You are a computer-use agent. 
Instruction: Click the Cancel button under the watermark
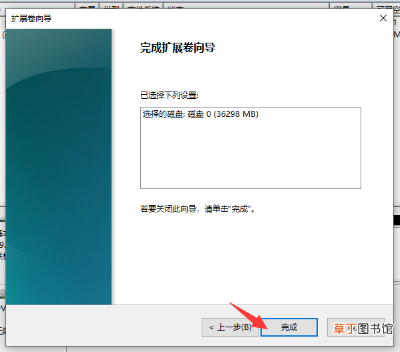(x=356, y=327)
